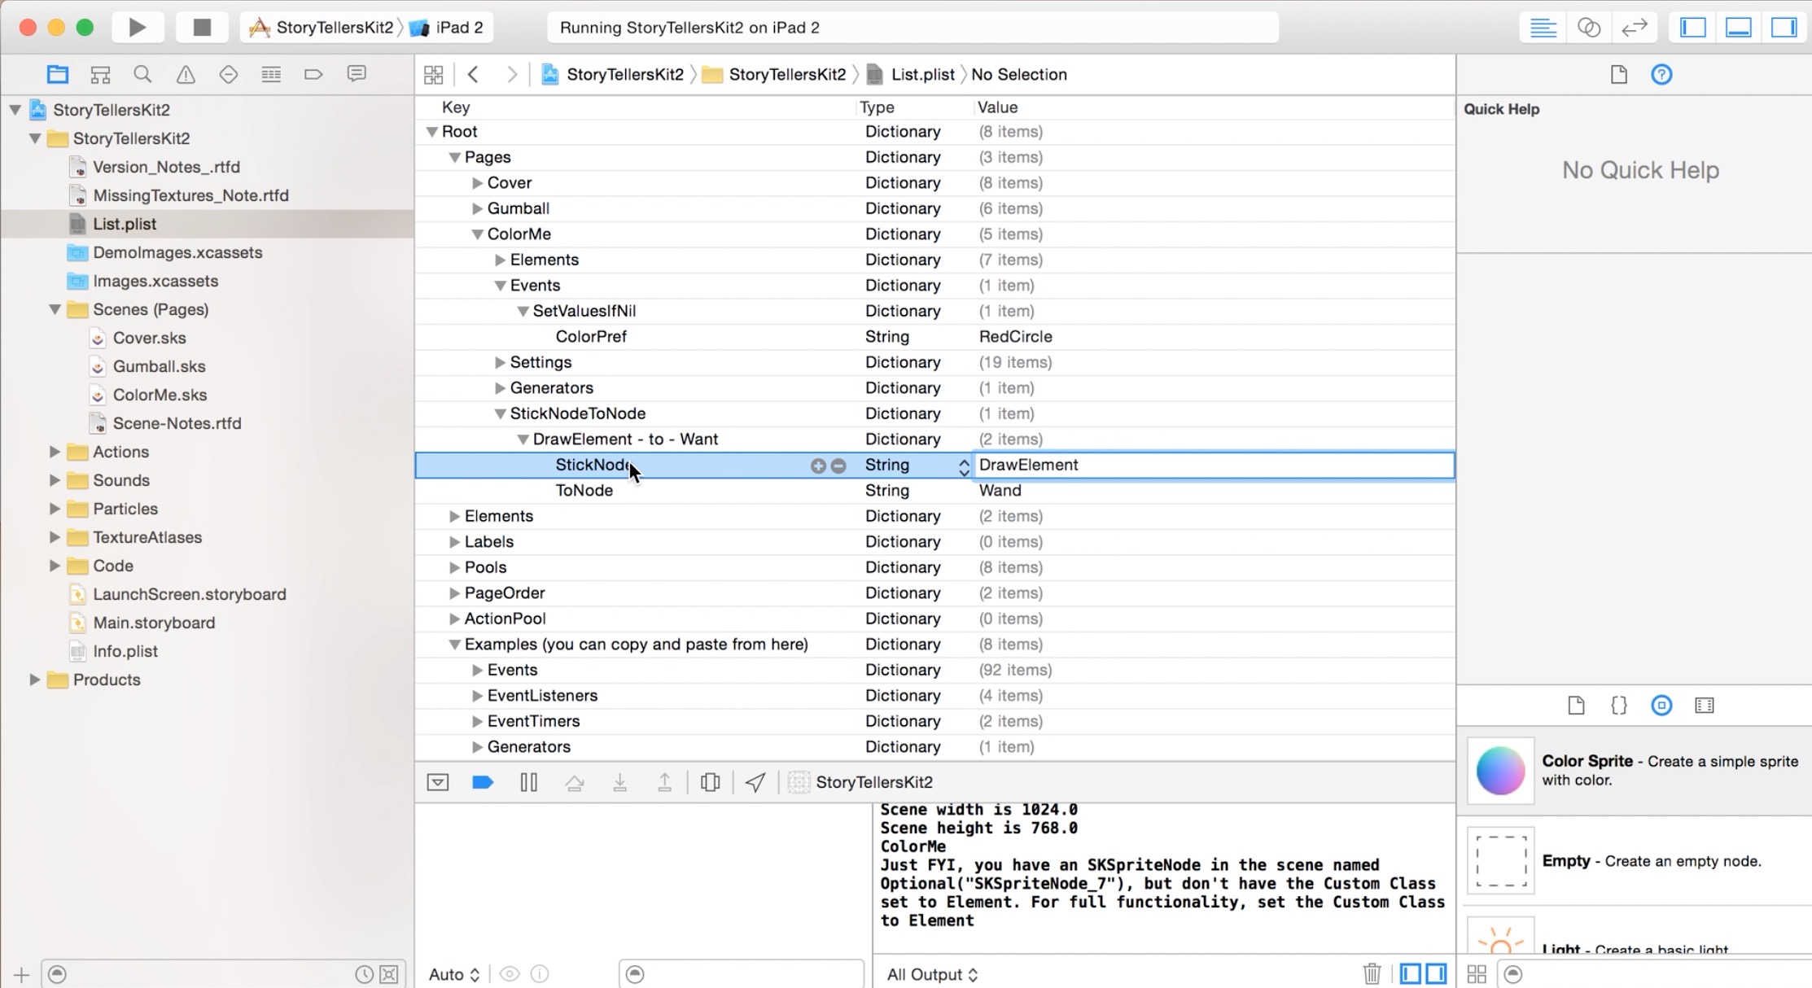The image size is (1812, 988).
Task: Switch to Quick Help inspector tab
Action: pyautogui.click(x=1661, y=75)
